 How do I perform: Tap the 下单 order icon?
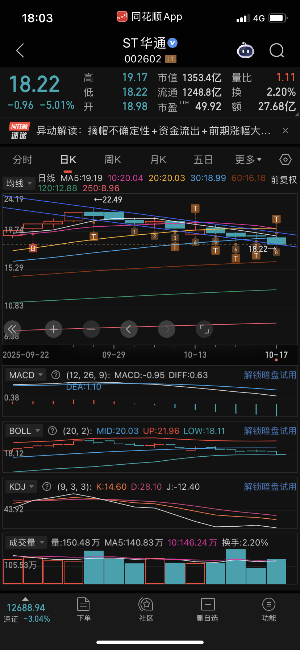click(x=84, y=609)
